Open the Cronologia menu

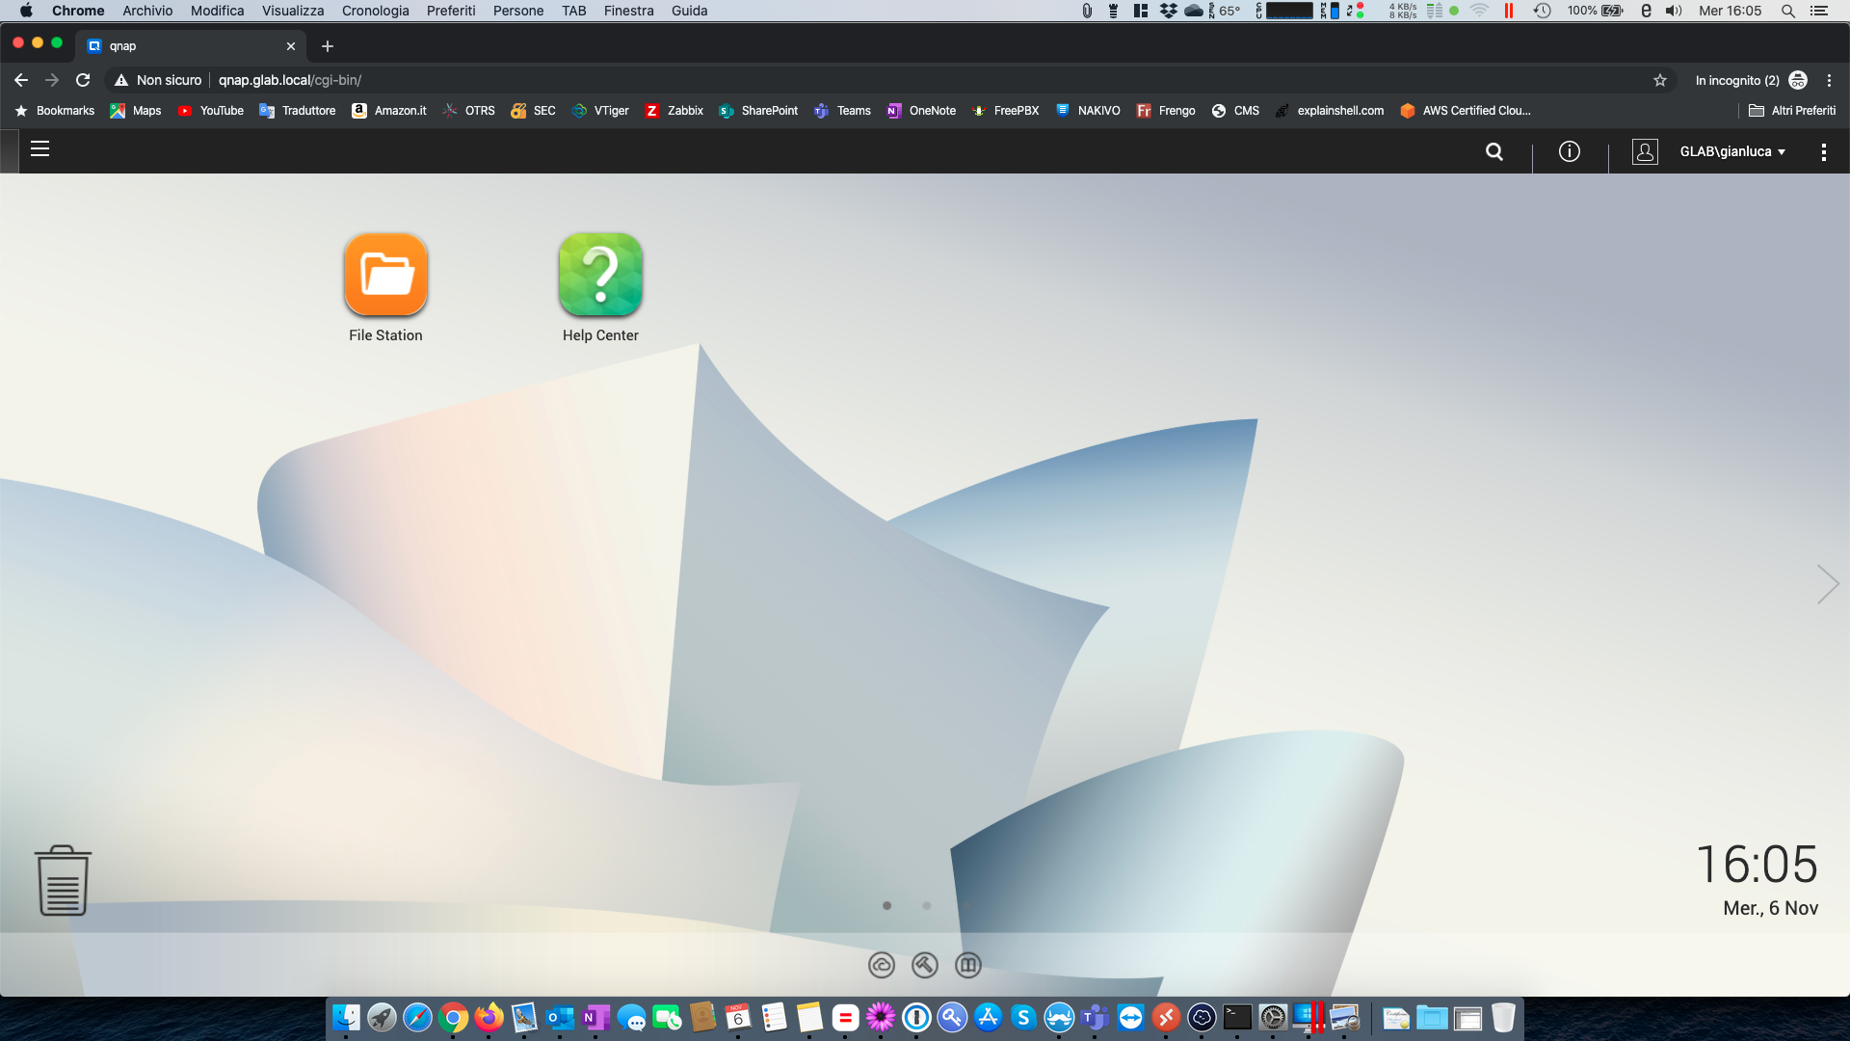tap(375, 11)
